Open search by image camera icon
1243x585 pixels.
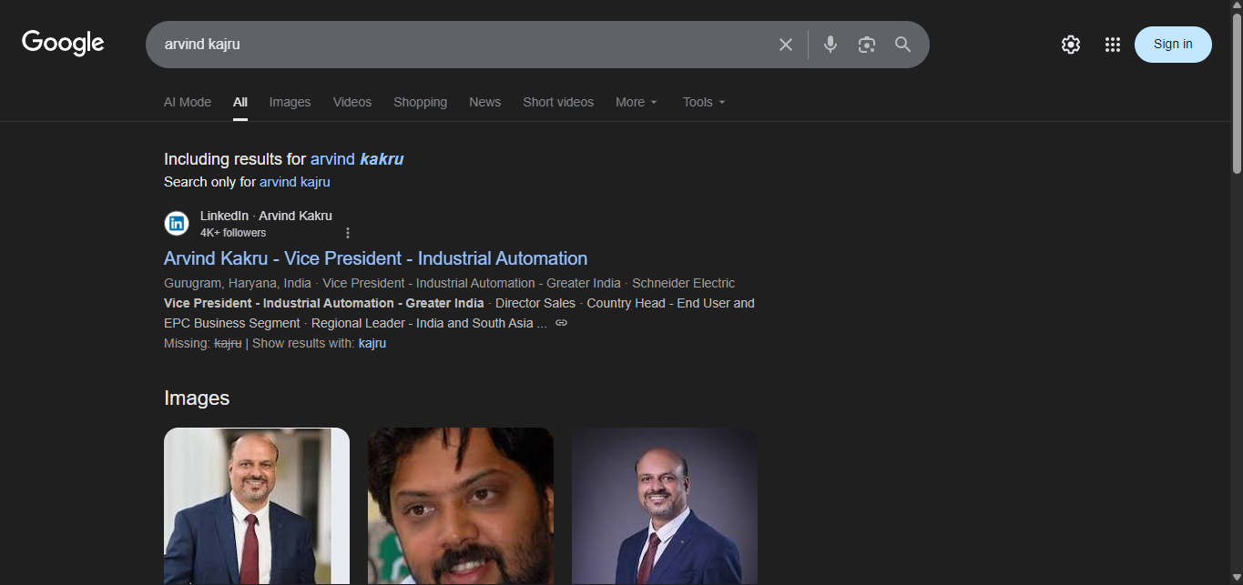(x=866, y=45)
